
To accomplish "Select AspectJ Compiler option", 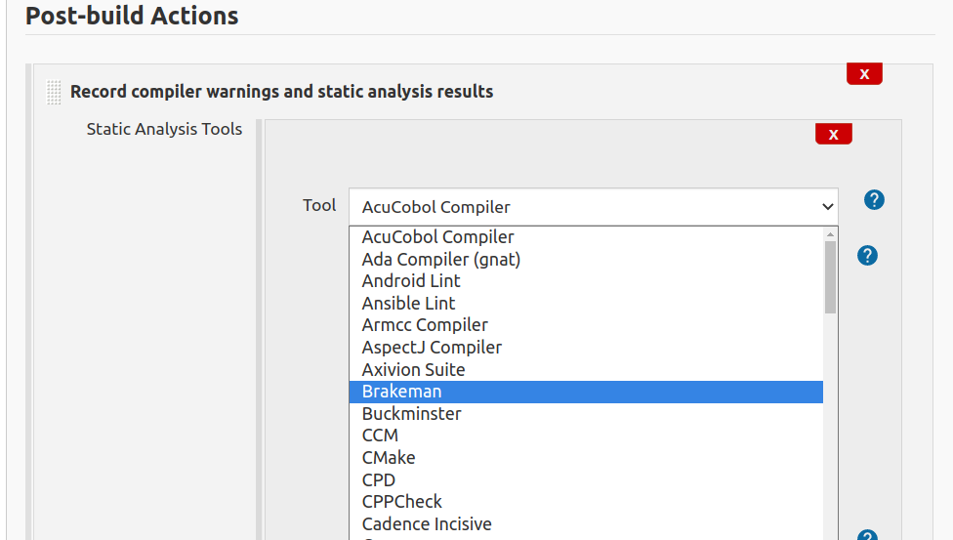I will (x=586, y=348).
